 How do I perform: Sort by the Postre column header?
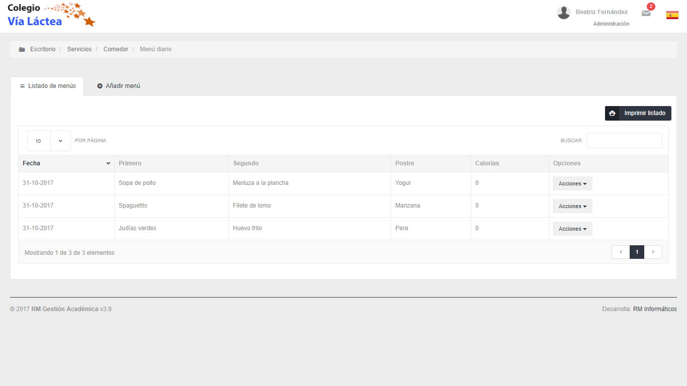coord(431,163)
